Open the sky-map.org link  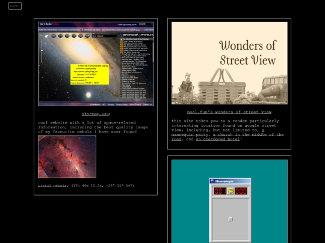point(96,113)
